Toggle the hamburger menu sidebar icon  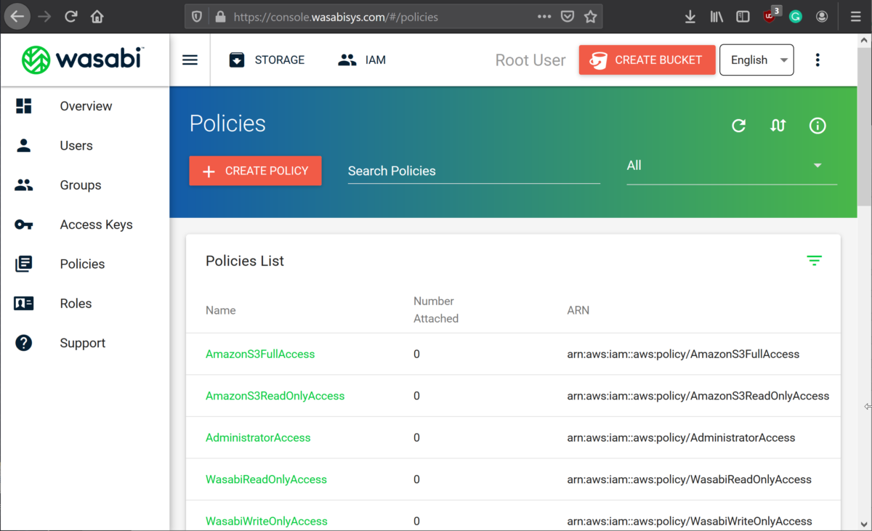coord(190,60)
